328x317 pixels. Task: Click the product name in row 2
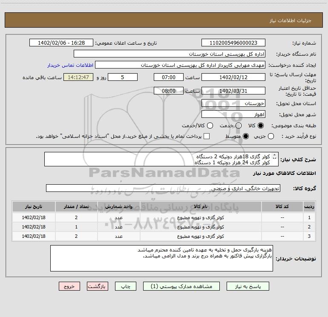[x=201, y=227]
